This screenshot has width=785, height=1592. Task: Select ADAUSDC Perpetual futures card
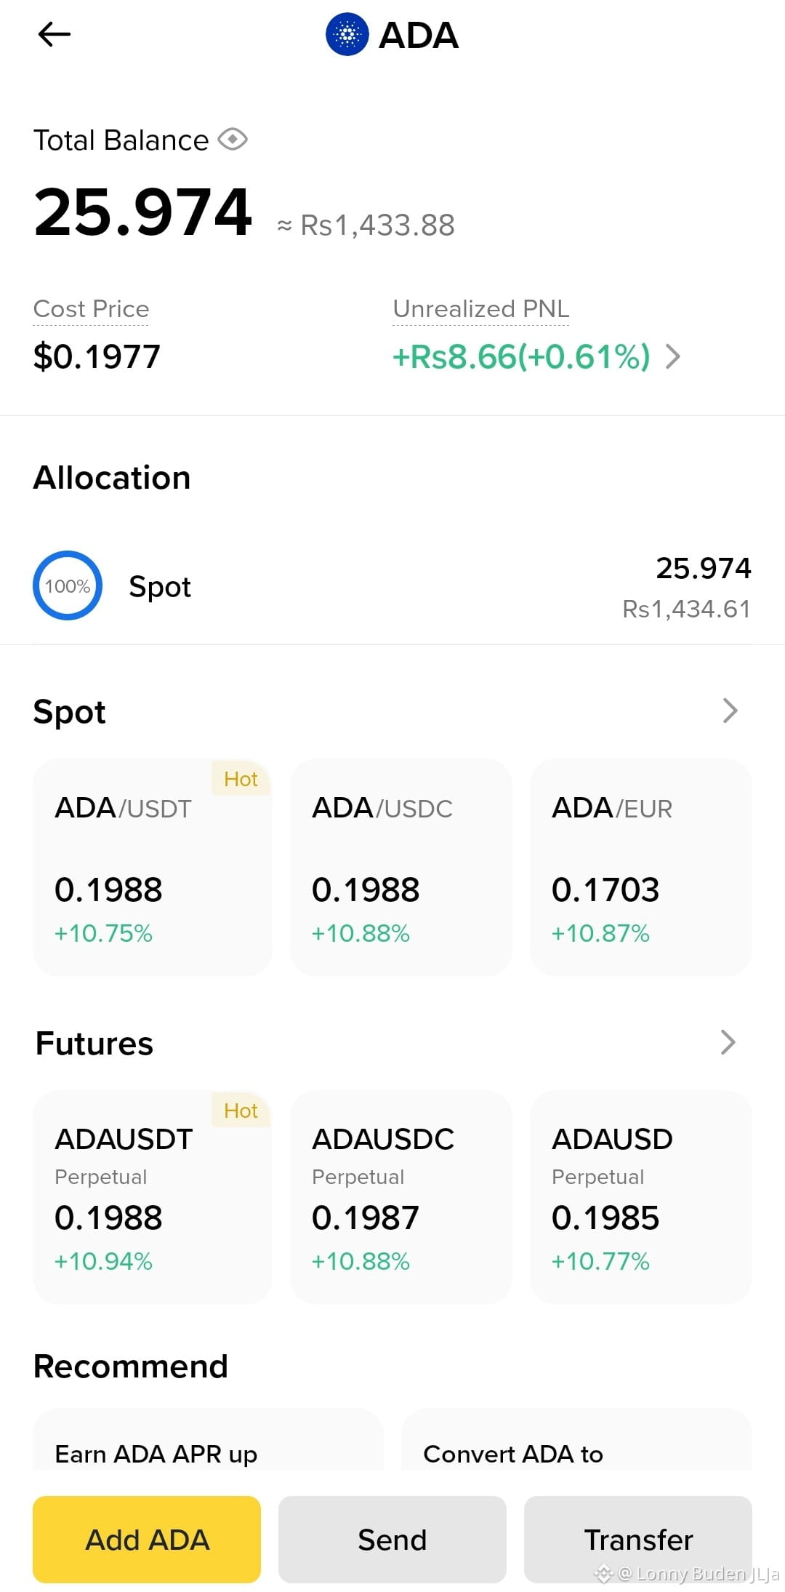(401, 1196)
